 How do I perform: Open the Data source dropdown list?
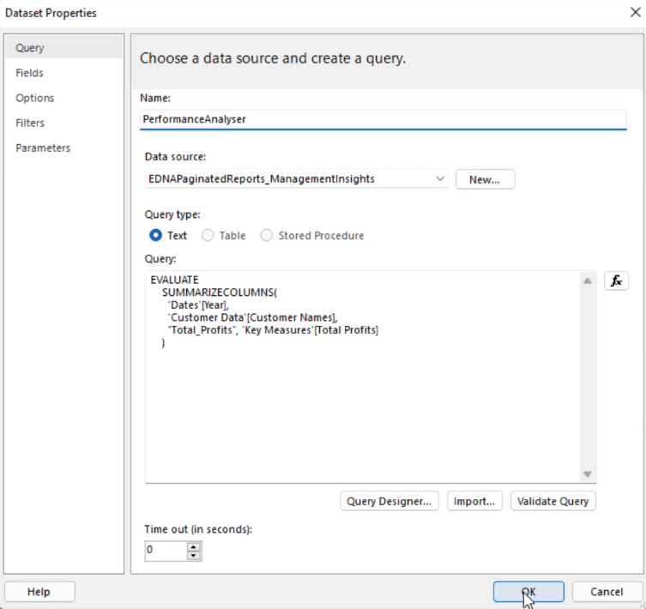[440, 178]
